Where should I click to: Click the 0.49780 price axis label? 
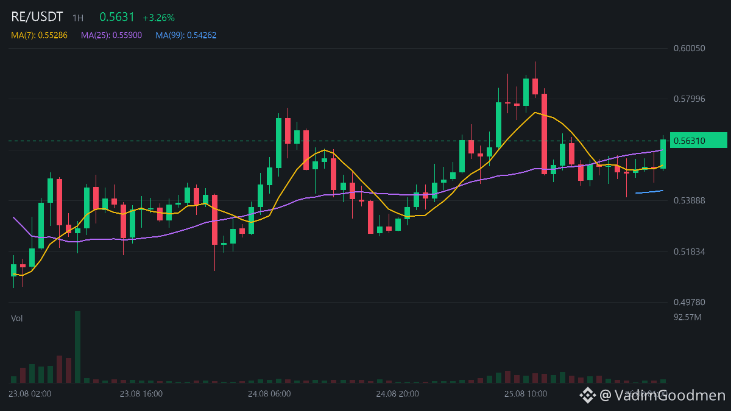click(x=690, y=302)
